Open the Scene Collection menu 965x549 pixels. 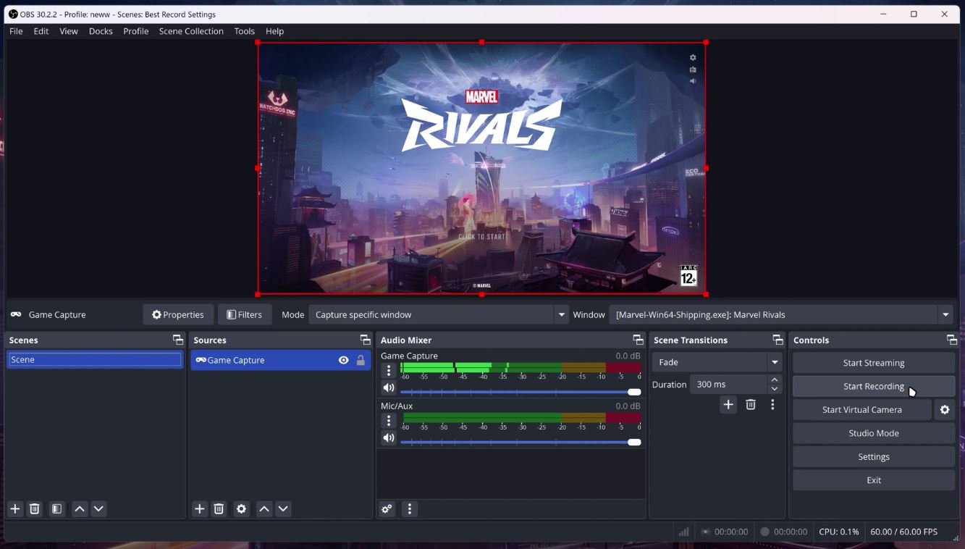click(x=191, y=31)
